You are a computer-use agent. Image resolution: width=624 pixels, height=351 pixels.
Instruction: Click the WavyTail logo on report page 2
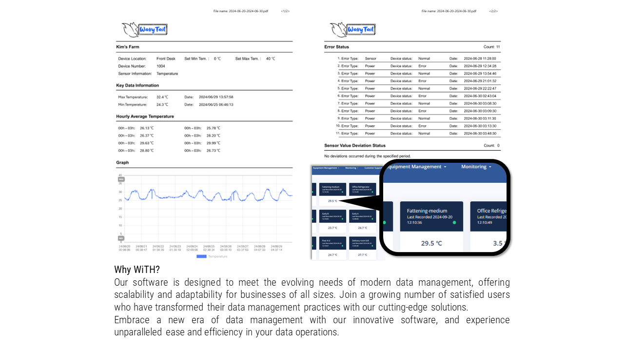pyautogui.click(x=352, y=30)
